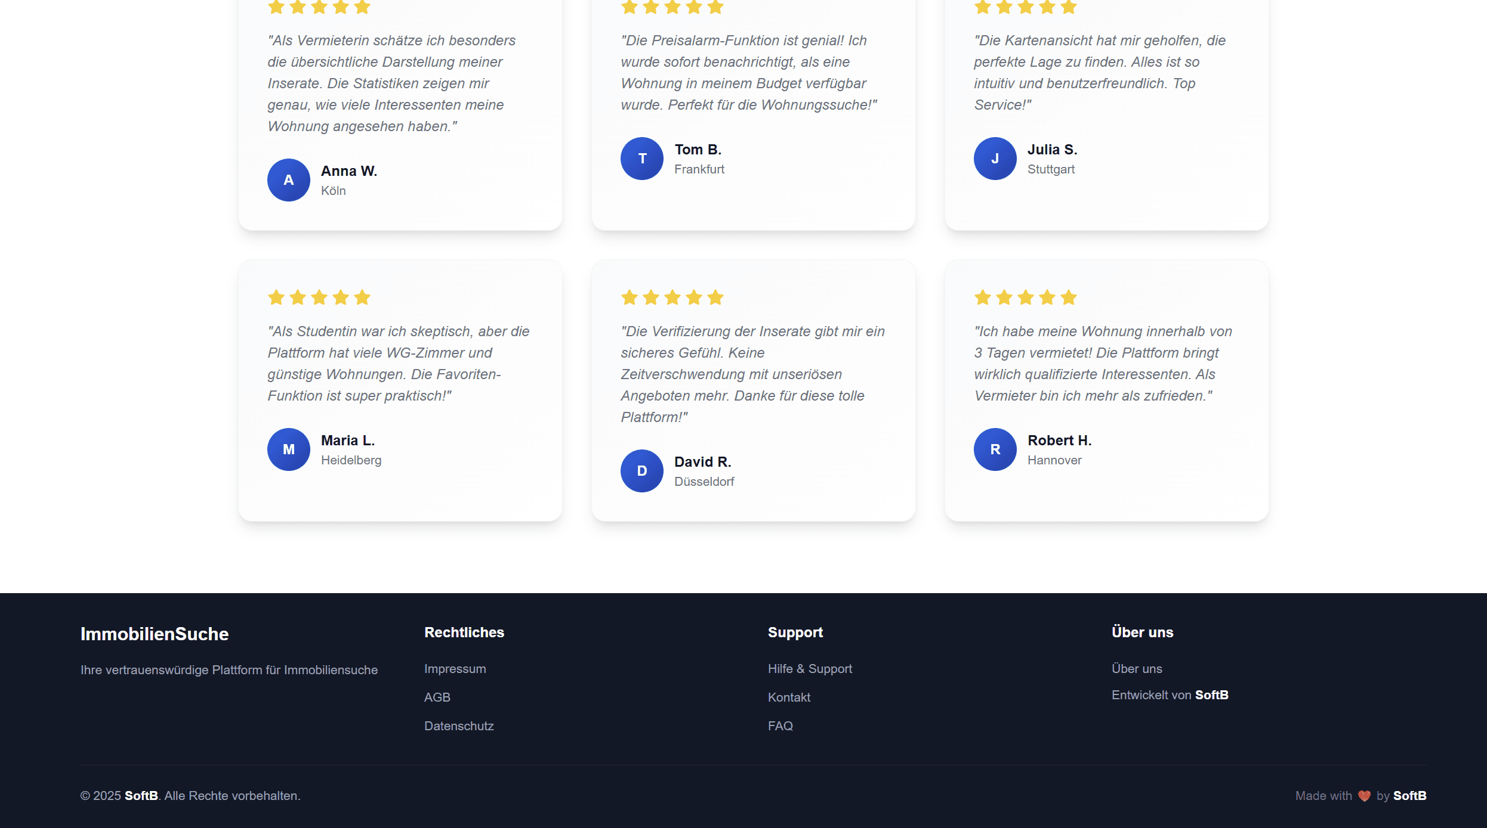Screen dimensions: 1487x828
Task: Click the heart icon in footer
Action: [1364, 796]
